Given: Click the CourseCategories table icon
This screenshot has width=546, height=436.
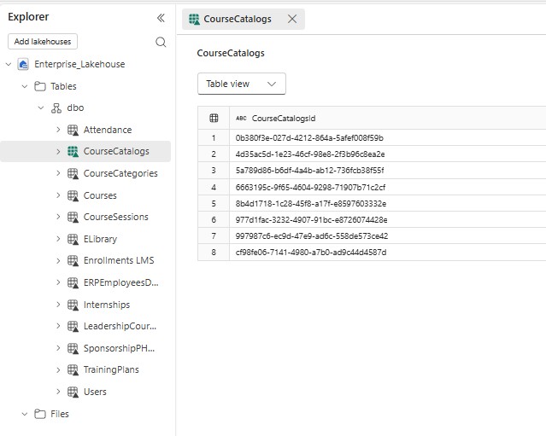Looking at the screenshot, I should click(x=73, y=173).
